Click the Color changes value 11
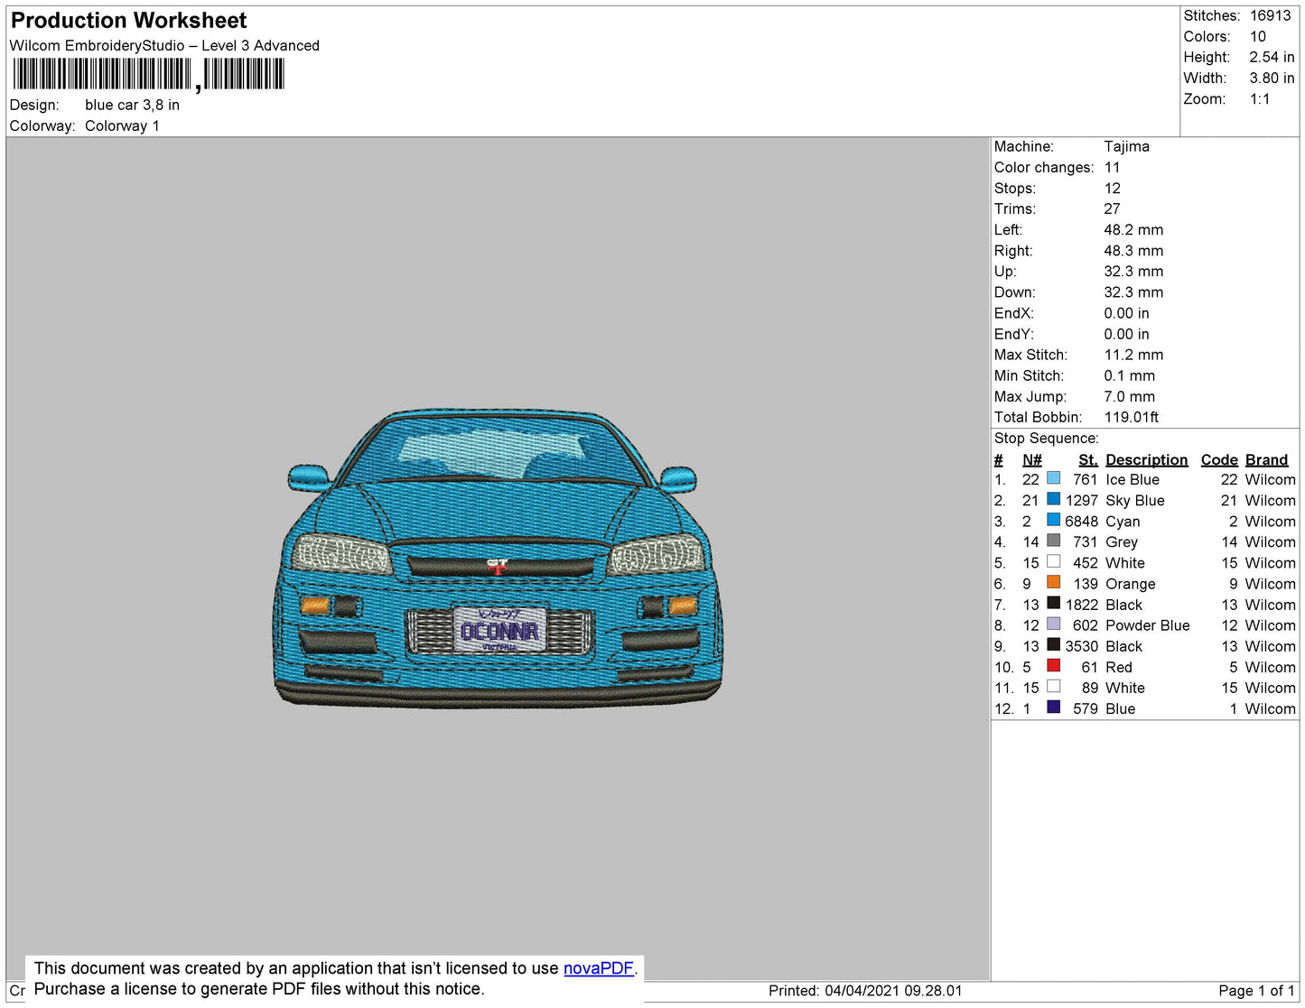The width and height of the screenshot is (1305, 1008). 1112,167
